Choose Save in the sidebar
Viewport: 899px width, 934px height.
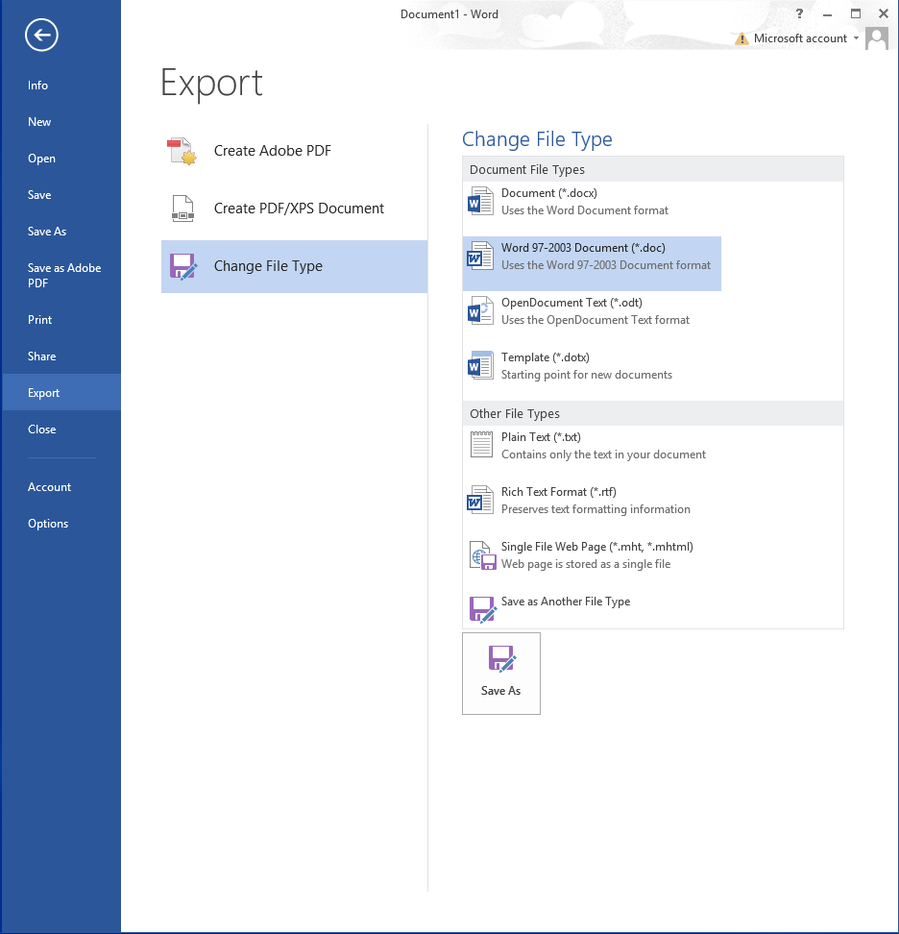[x=61, y=195]
